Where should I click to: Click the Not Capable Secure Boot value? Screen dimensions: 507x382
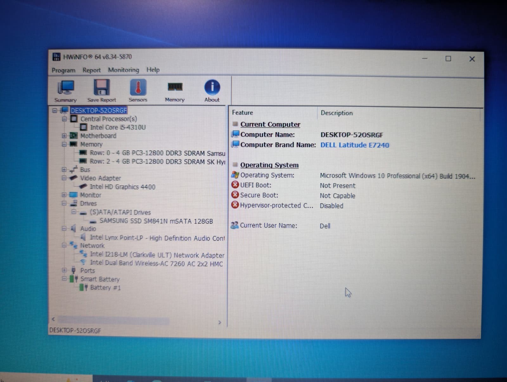point(337,196)
